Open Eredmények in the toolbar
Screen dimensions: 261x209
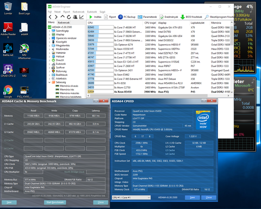pyautogui.click(x=169, y=17)
